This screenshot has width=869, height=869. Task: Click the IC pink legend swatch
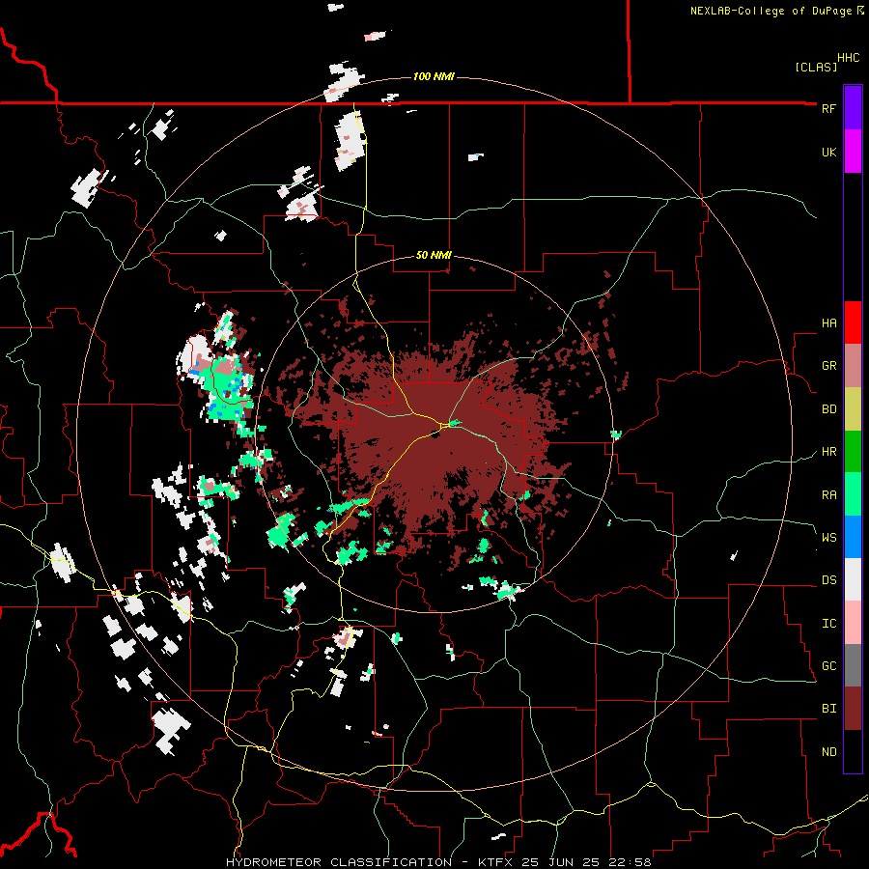(x=853, y=623)
